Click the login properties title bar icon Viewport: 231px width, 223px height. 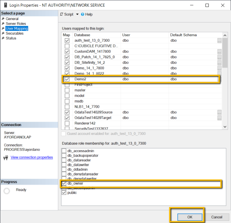pos(6,5)
